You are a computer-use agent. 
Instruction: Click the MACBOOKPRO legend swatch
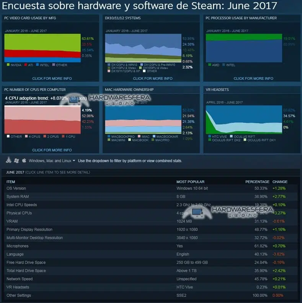pos(109,136)
